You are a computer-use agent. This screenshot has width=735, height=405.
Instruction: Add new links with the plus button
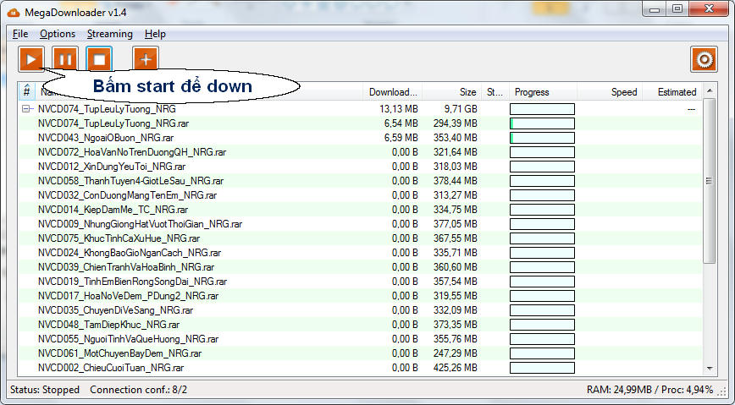(x=146, y=59)
